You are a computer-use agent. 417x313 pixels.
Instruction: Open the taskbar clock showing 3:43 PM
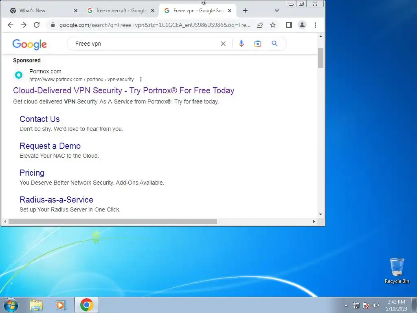click(396, 305)
